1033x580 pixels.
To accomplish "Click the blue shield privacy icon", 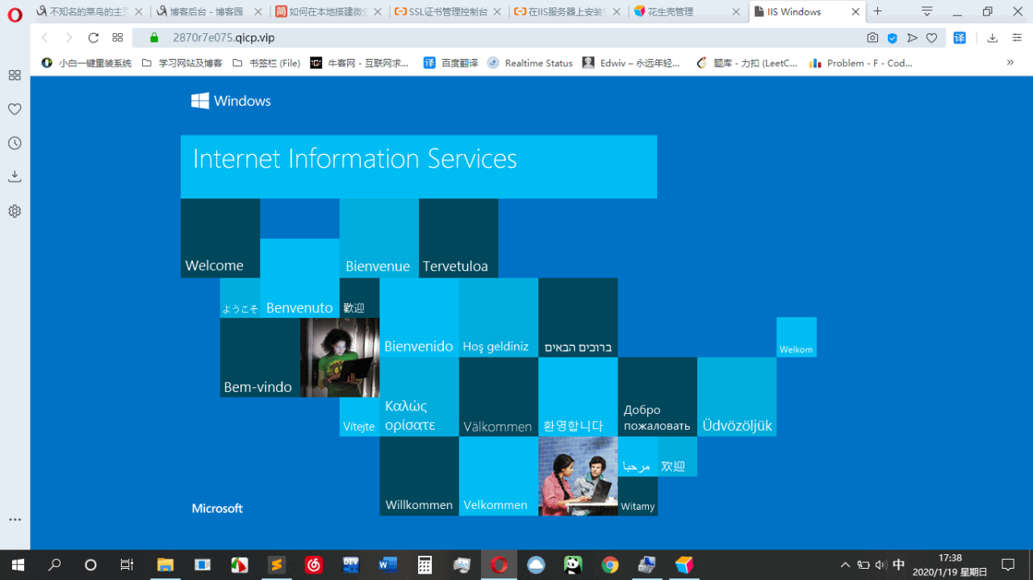I will click(892, 38).
